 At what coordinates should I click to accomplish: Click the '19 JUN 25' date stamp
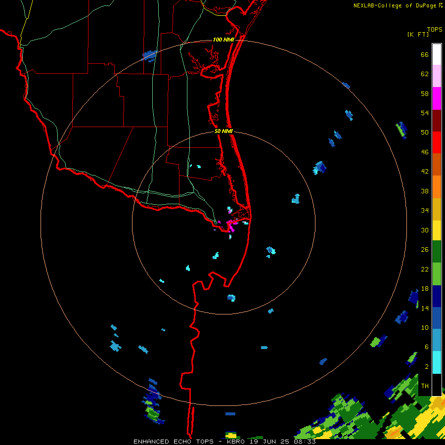point(269,442)
